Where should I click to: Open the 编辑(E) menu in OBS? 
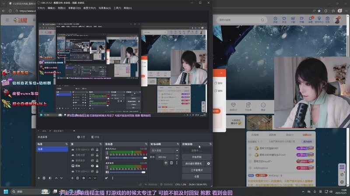[x=51, y=8]
